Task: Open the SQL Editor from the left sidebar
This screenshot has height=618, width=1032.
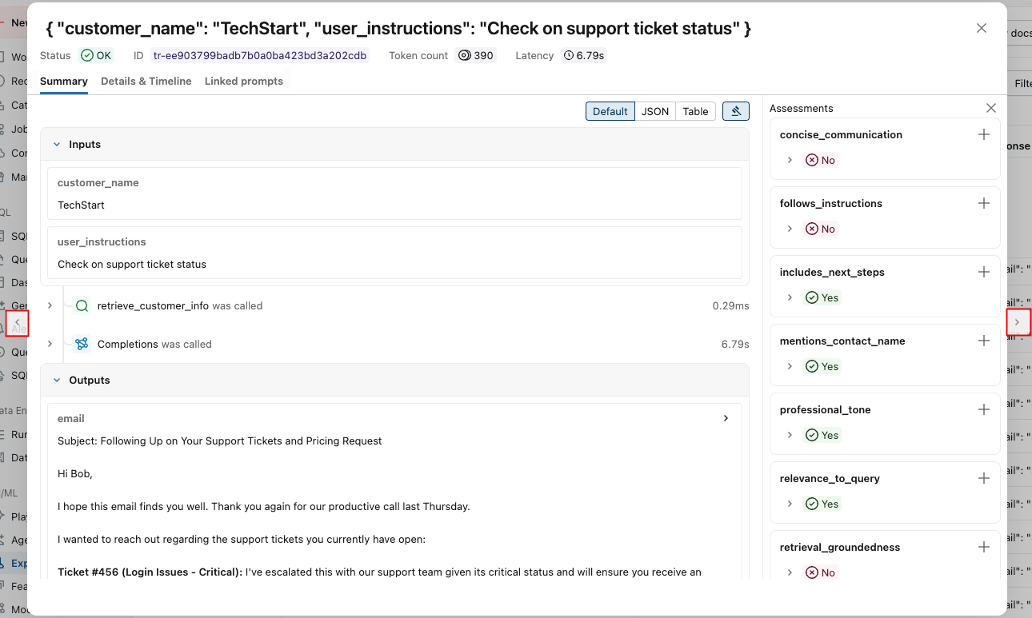Action: [18, 236]
